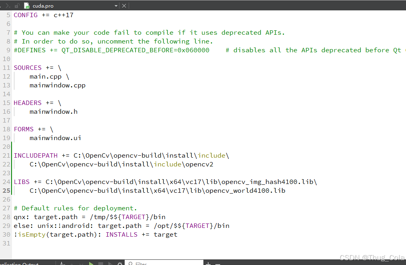This screenshot has width=406, height=265.
Task: Close the cuda.pro file with the X button
Action: [x=123, y=6]
